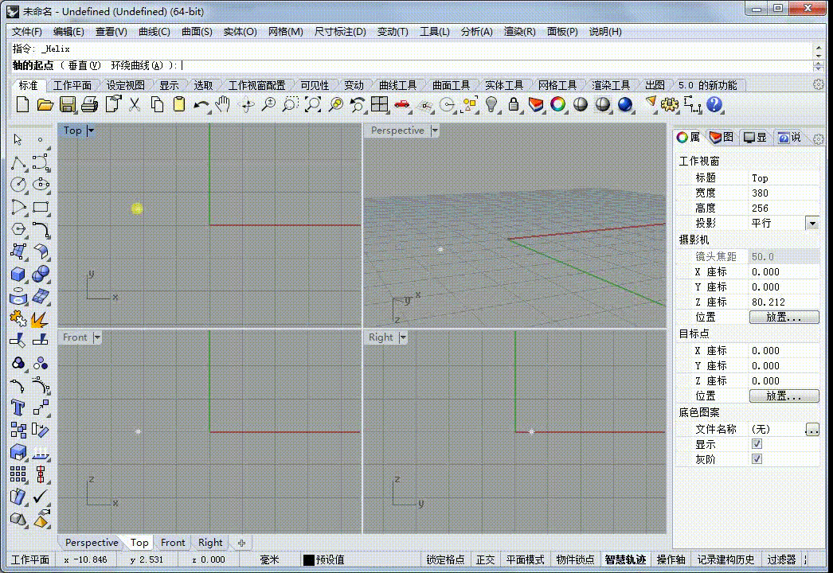The height and width of the screenshot is (573, 833).
Task: Click the Undo arrow icon
Action: click(201, 105)
